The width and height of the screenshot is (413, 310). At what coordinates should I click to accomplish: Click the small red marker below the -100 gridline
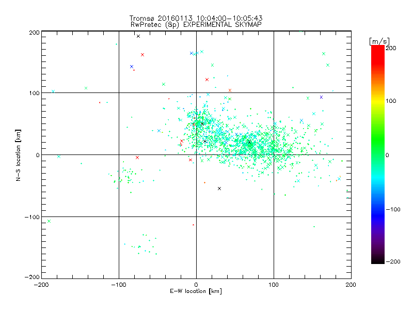click(193, 225)
